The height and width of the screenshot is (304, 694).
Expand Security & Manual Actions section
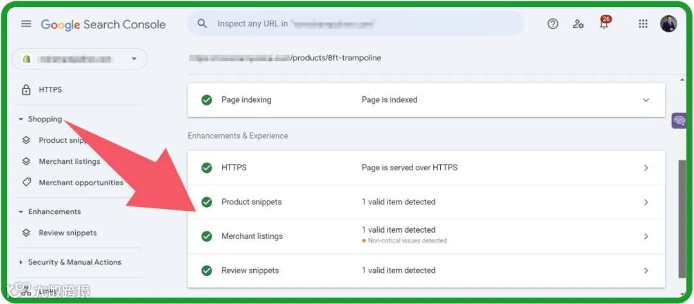coord(21,262)
